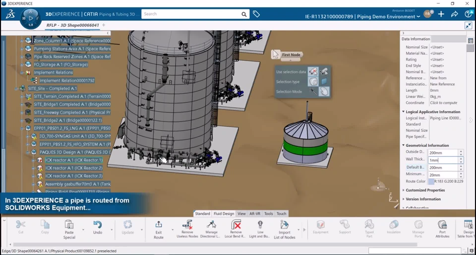This screenshot has width=476, height=255.
Task: Choose round Selection type option
Action: (313, 82)
